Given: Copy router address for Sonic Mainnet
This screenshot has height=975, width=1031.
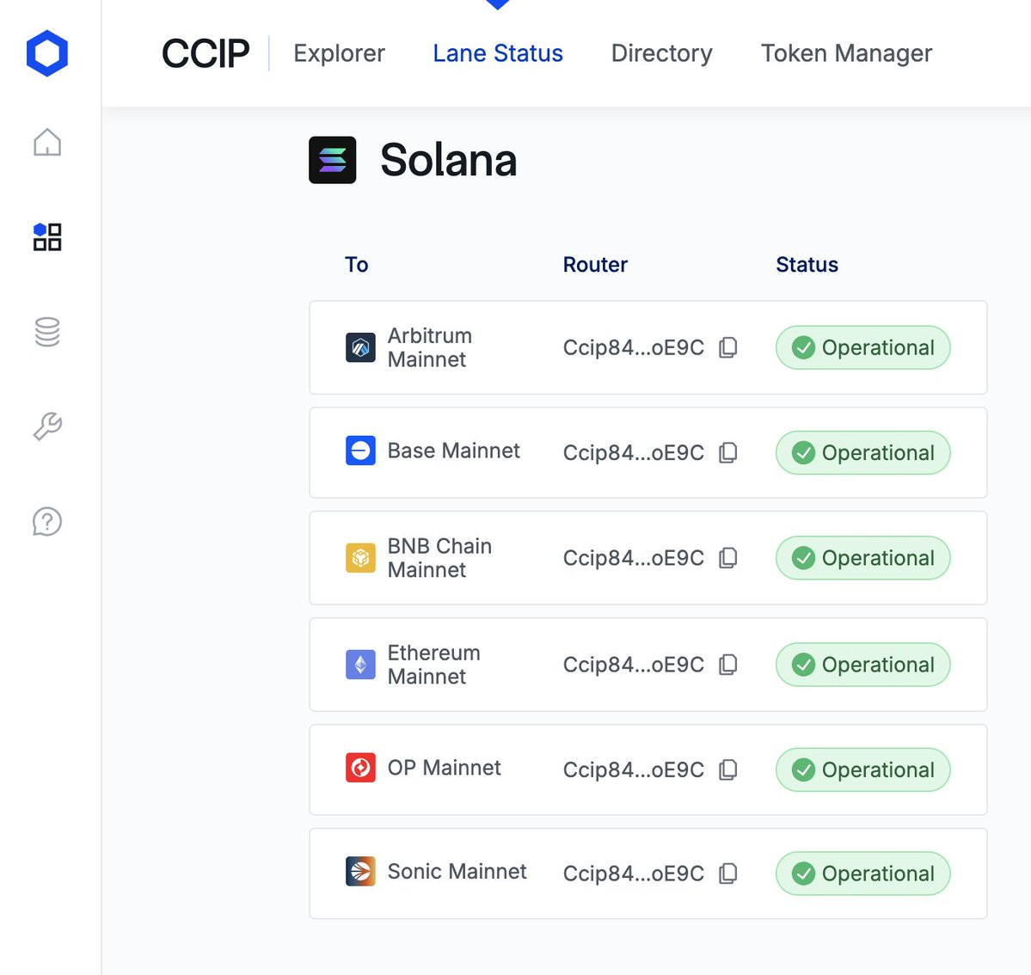Looking at the screenshot, I should (x=727, y=873).
